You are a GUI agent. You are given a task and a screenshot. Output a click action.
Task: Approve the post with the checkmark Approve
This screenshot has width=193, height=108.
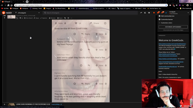click(44, 18)
